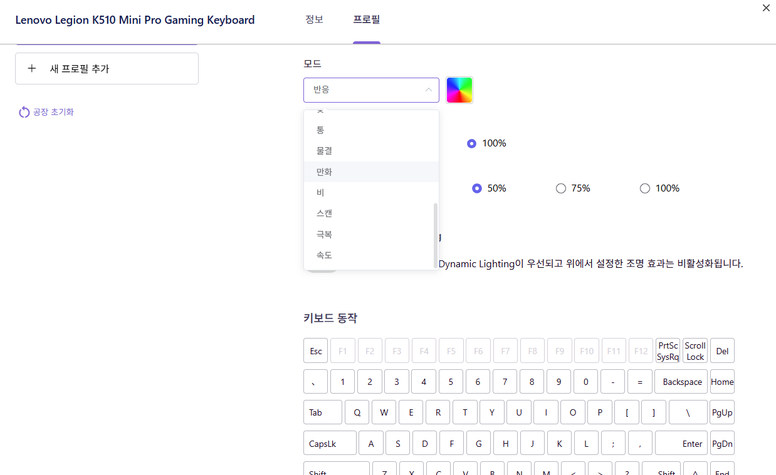Click the factory reset circular arrow icon
The height and width of the screenshot is (475, 776).
click(x=24, y=113)
